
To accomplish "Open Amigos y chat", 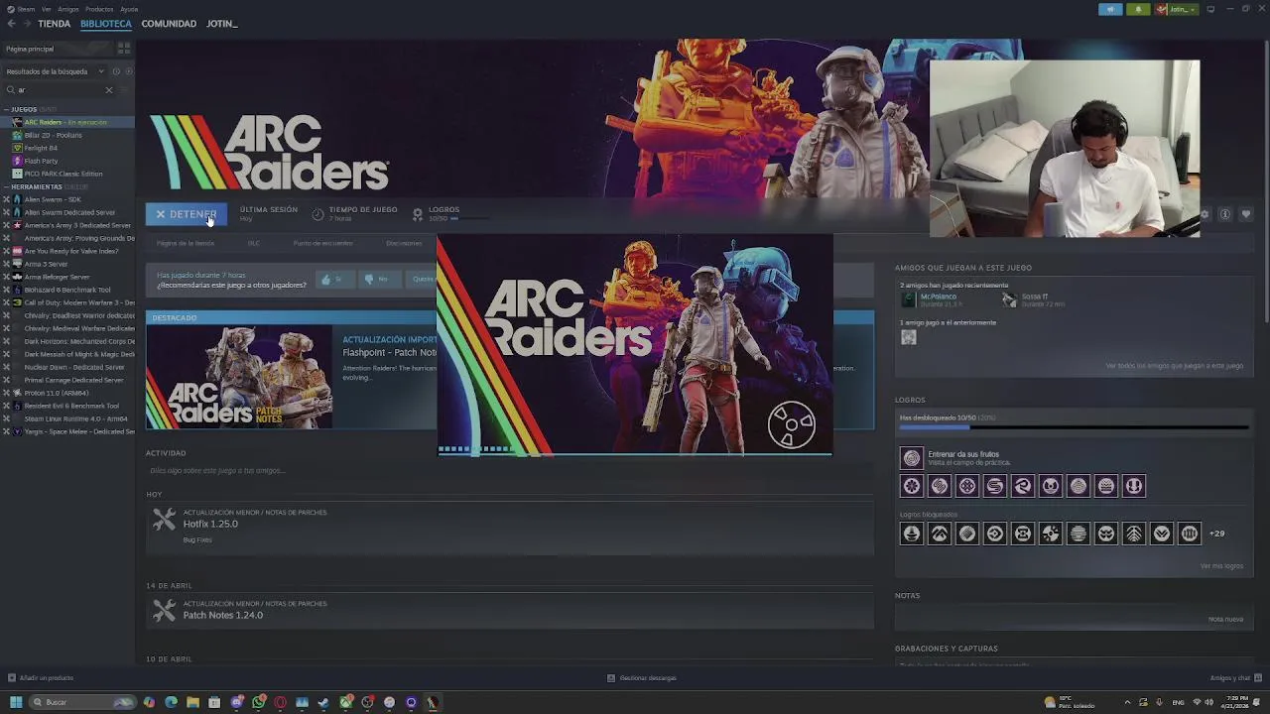I will [1234, 678].
